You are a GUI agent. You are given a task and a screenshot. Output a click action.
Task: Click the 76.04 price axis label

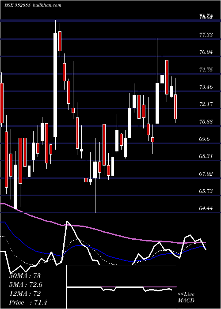click(x=206, y=52)
